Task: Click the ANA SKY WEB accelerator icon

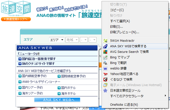Action: point(105,46)
